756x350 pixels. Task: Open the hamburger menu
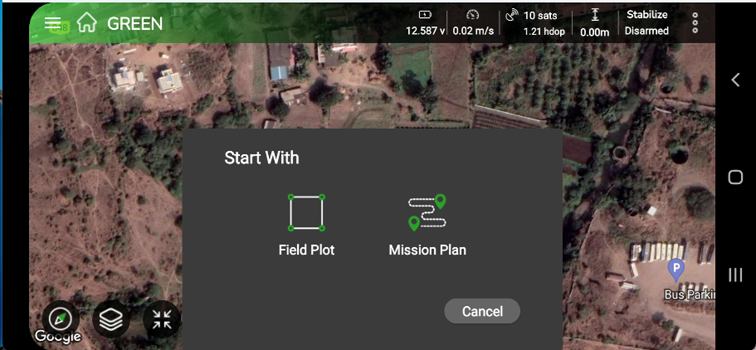(x=53, y=22)
